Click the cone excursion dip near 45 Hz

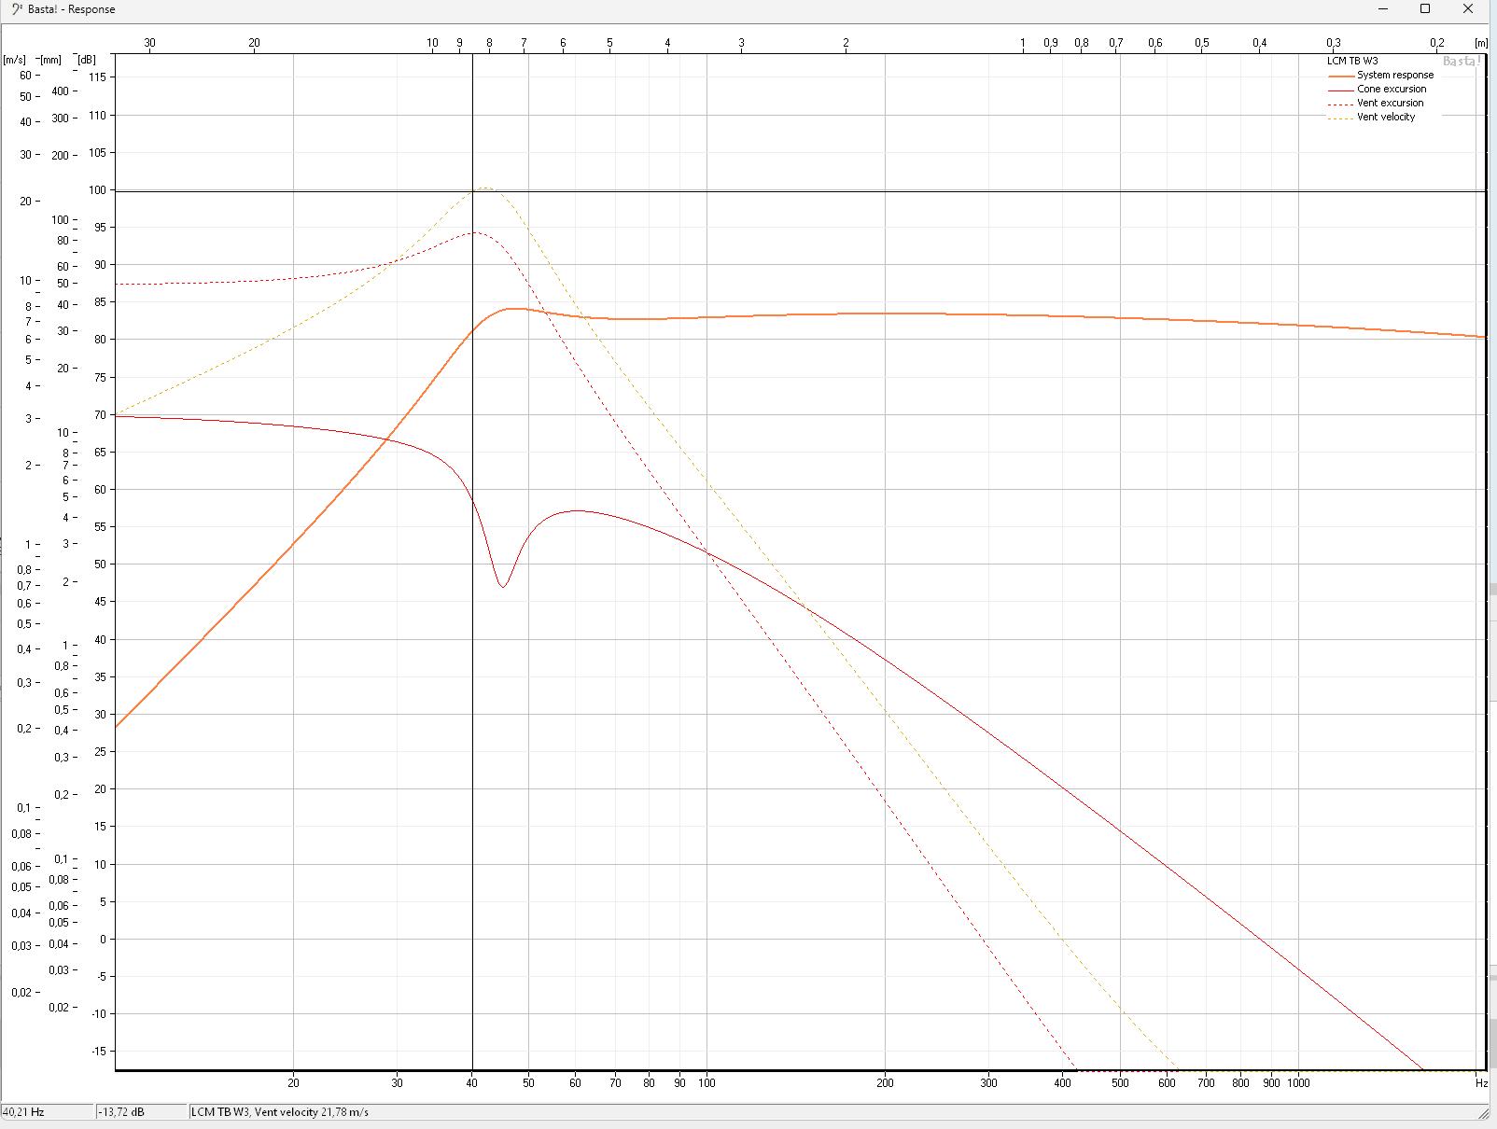point(503,586)
